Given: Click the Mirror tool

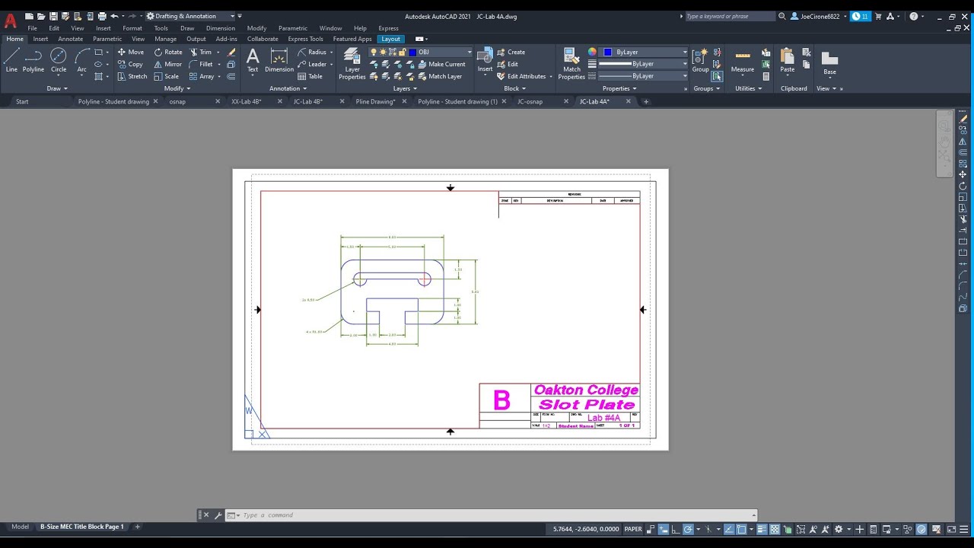Looking at the screenshot, I should [168, 65].
